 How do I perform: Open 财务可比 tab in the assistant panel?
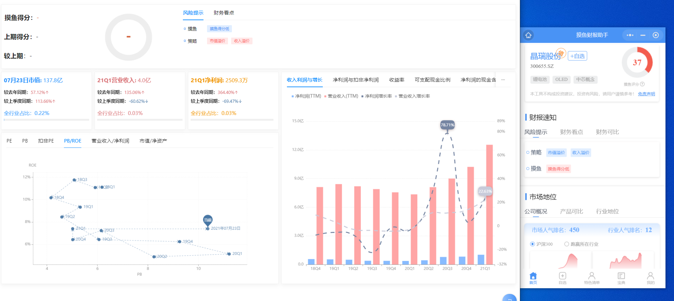tap(607, 132)
